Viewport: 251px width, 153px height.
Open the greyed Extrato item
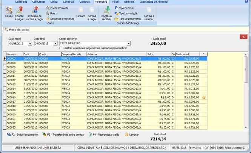pos(81,12)
